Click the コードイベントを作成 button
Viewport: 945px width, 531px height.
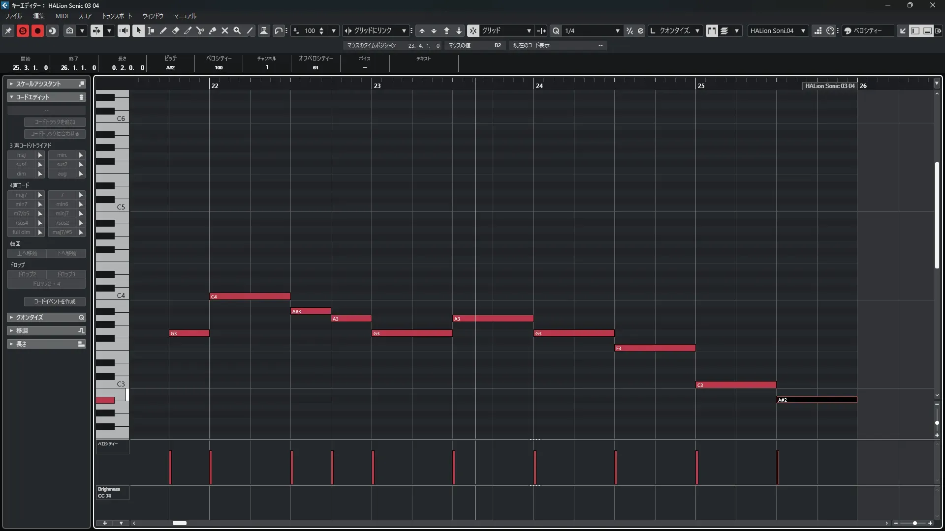55,301
